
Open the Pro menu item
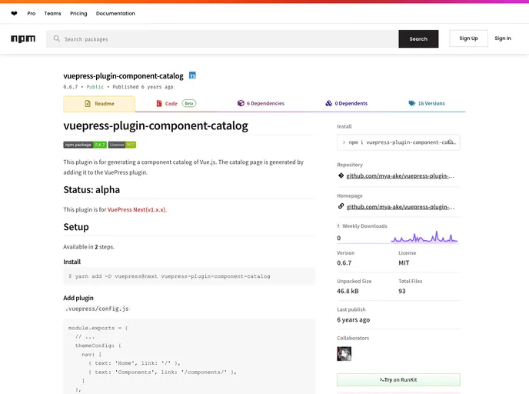pos(32,14)
